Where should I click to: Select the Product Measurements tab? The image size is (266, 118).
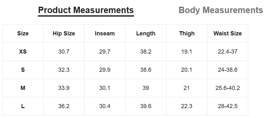pyautogui.click(x=86, y=10)
